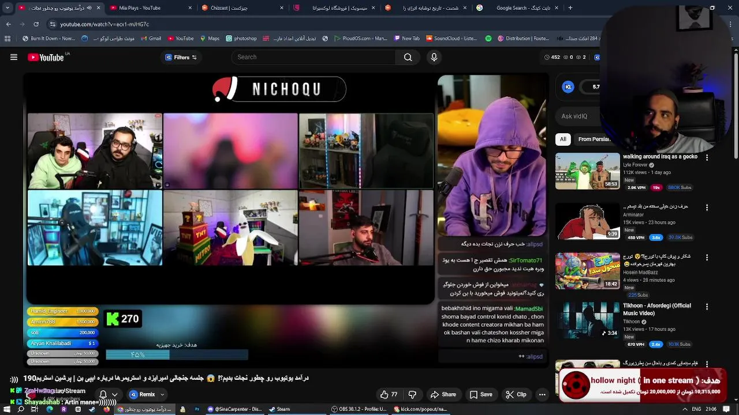Focus the YouTube Search input field
Viewport: 739px width, 415px height.
[x=313, y=57]
